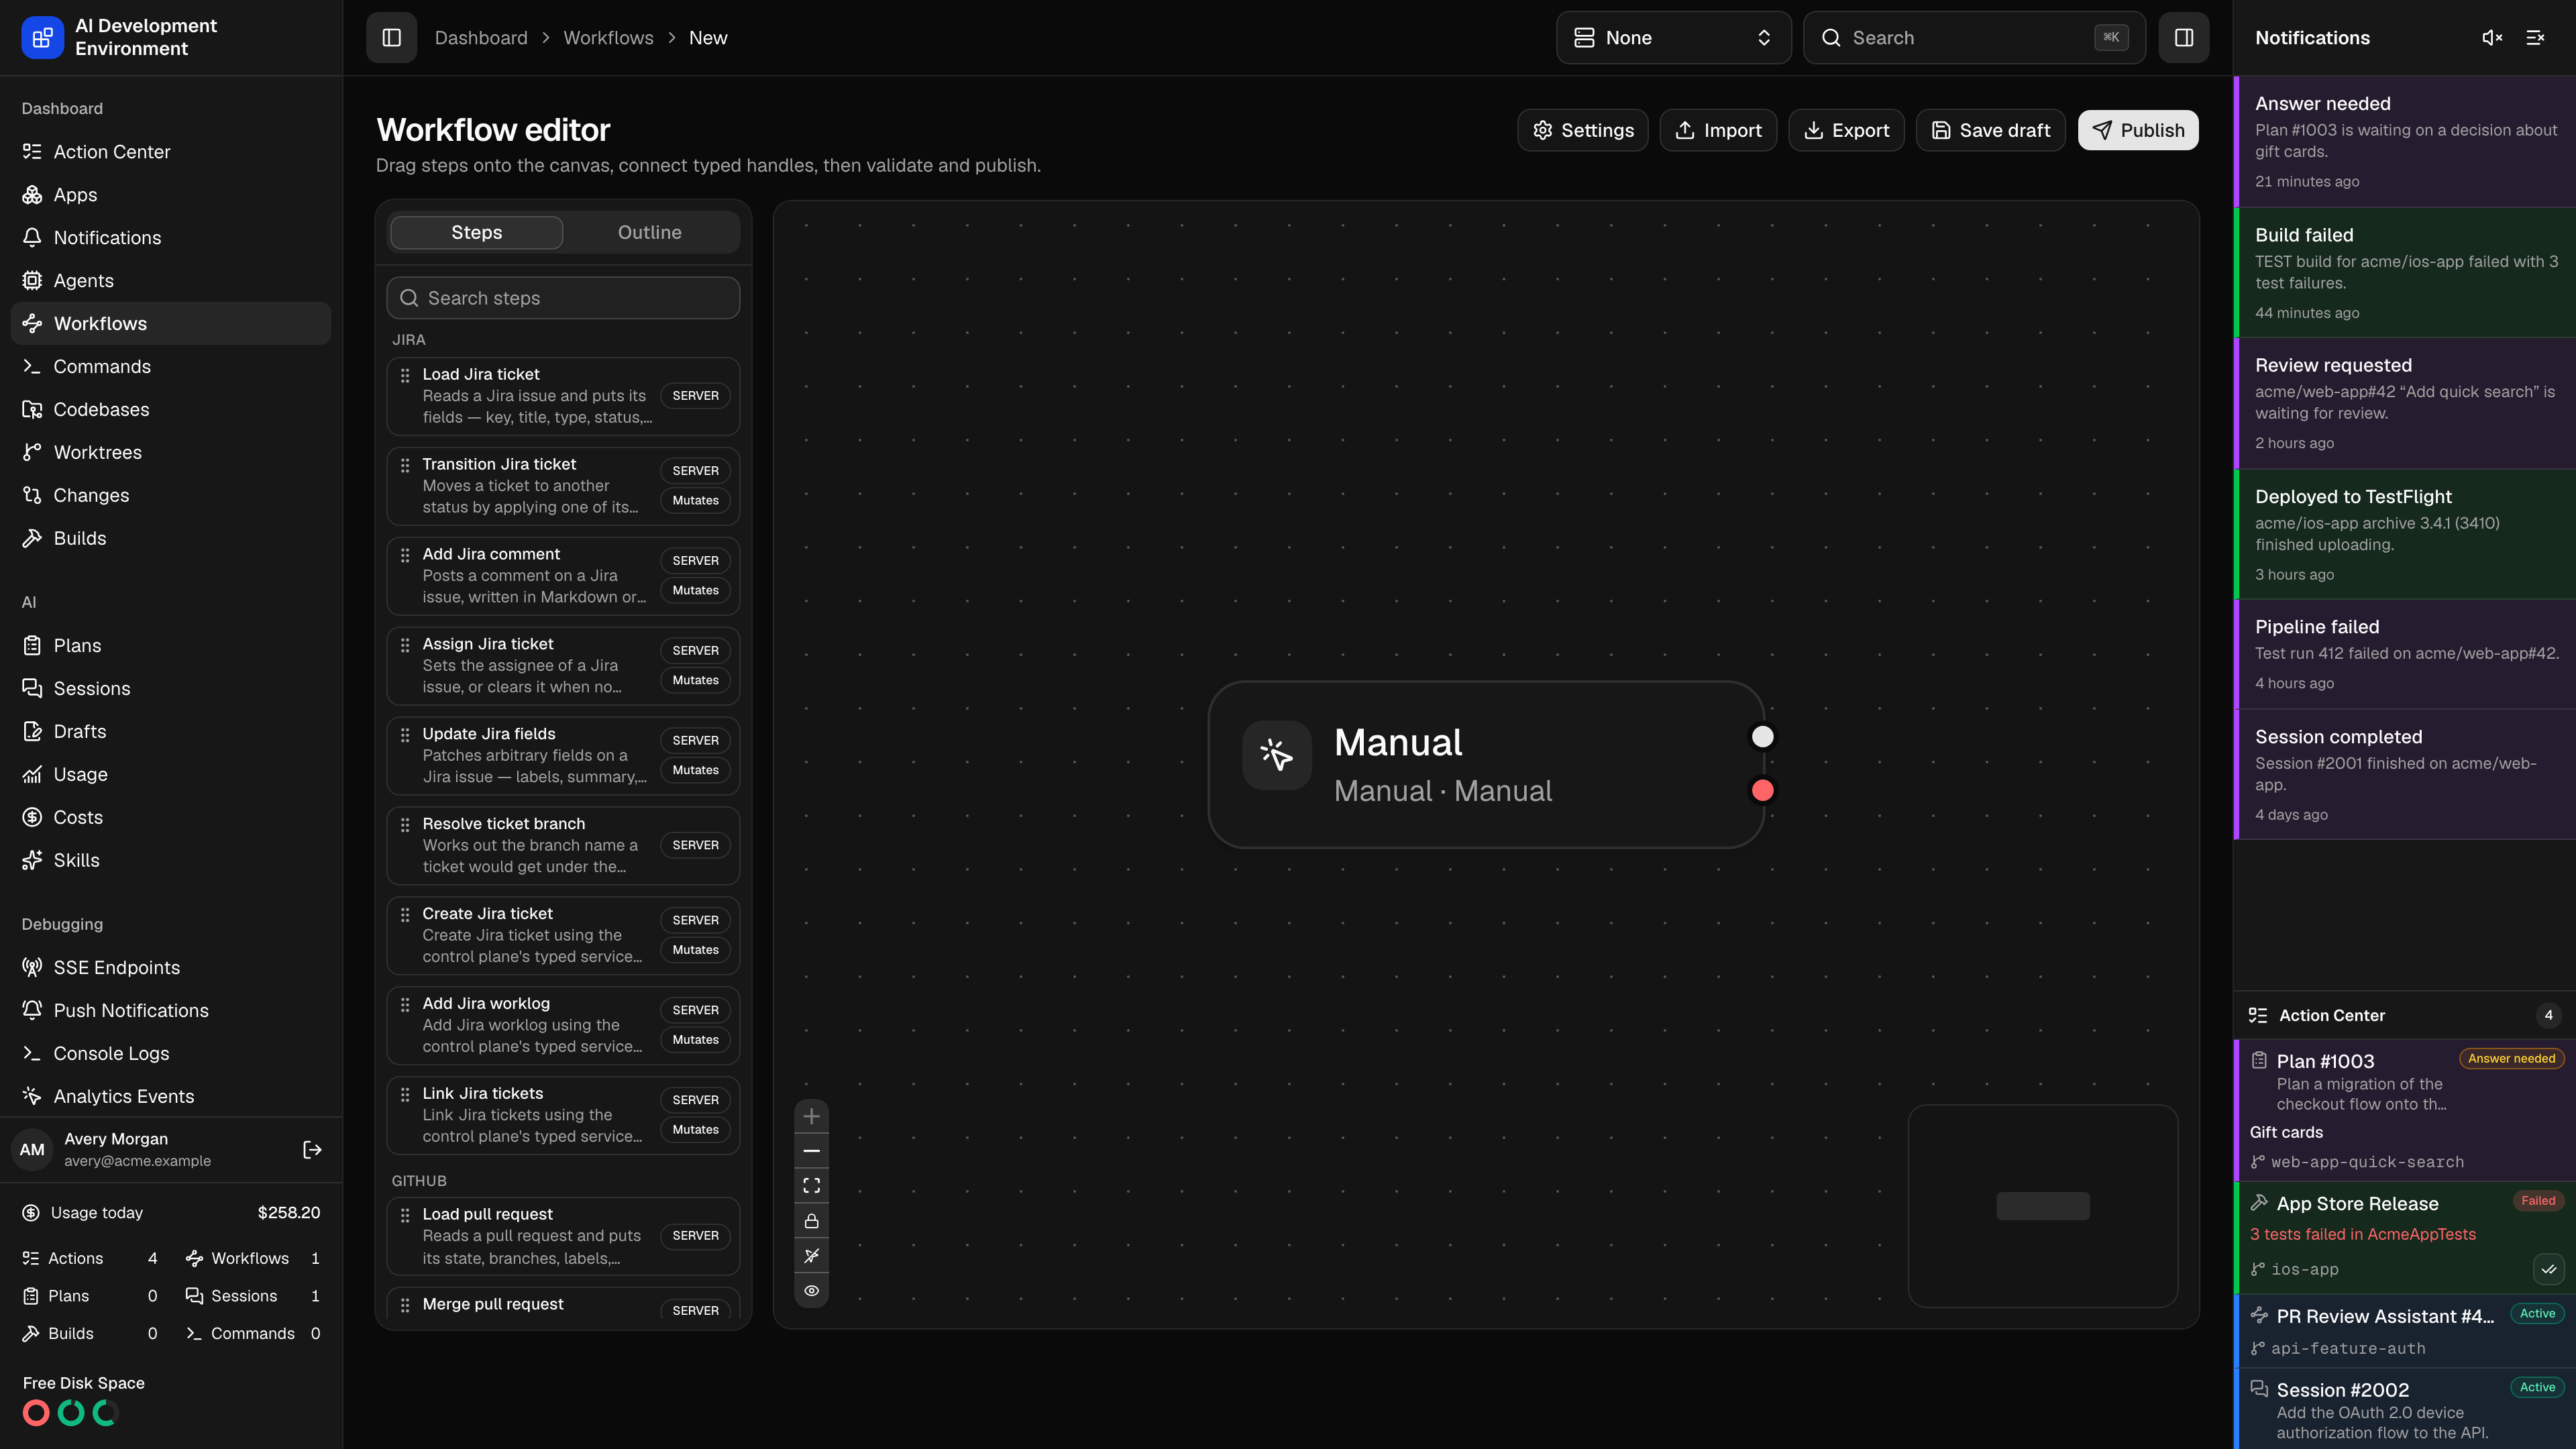
Task: Click the canvas minimap
Action: pos(2043,1206)
